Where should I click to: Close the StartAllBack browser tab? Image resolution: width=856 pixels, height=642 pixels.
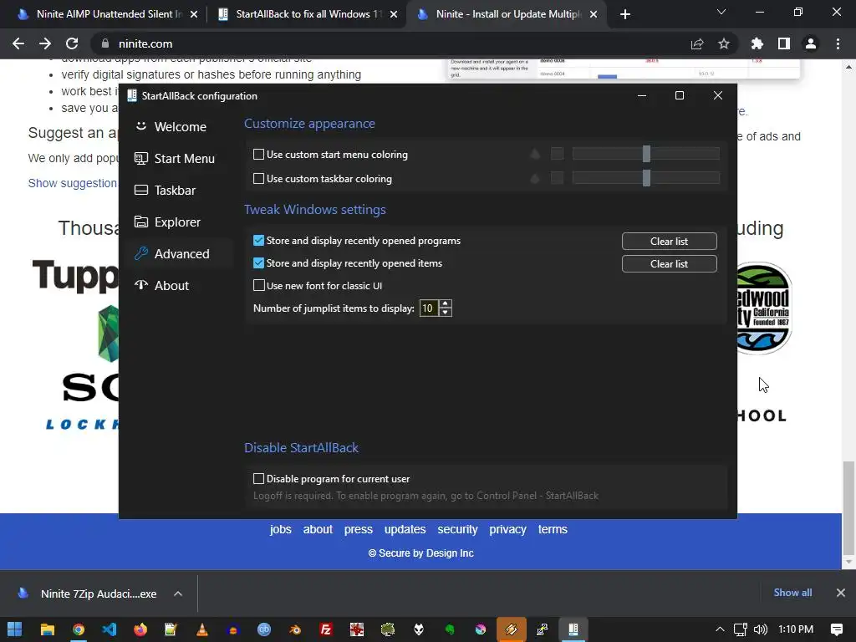[x=394, y=14]
